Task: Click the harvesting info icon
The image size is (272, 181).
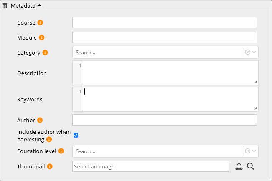Action: [49, 139]
